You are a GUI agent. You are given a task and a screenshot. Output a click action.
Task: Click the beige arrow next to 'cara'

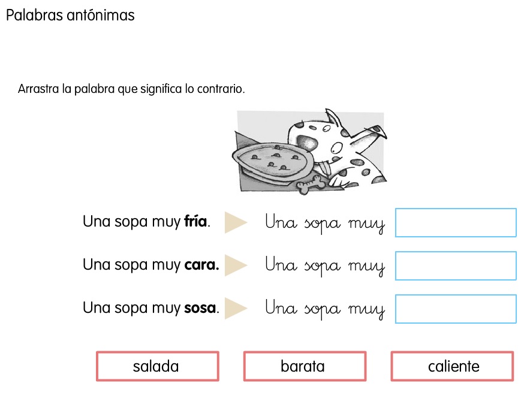[236, 266]
